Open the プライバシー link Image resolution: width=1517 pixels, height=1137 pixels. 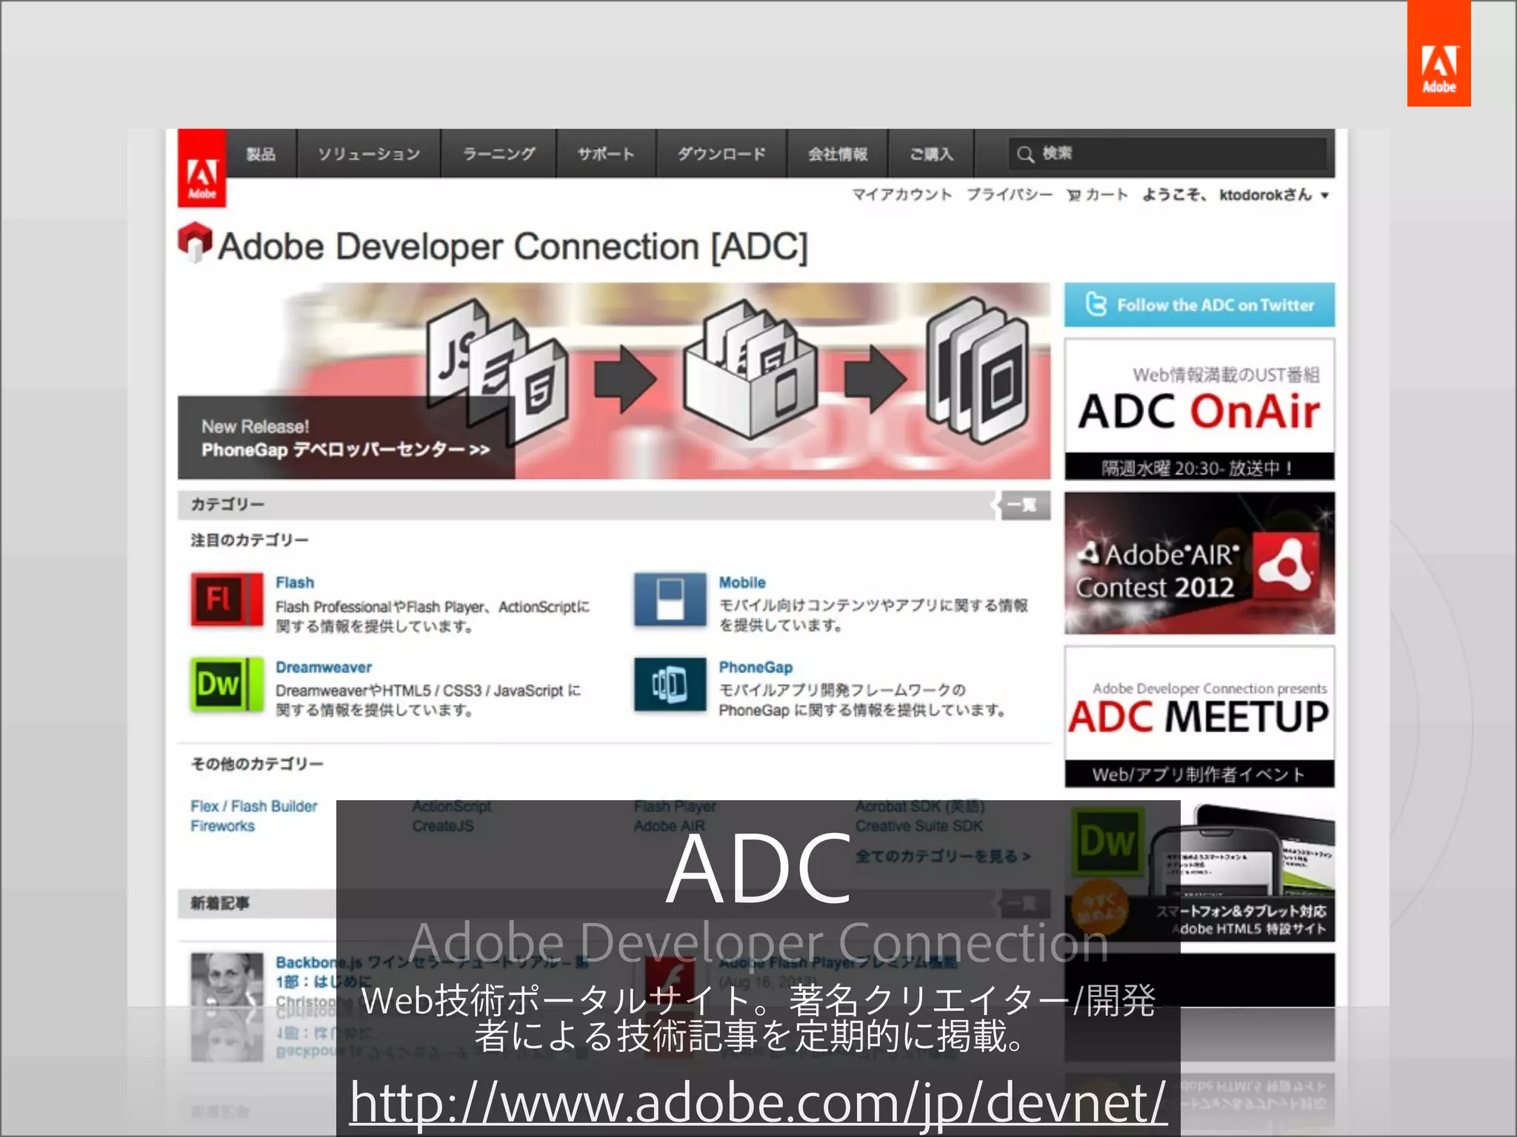tap(1009, 195)
